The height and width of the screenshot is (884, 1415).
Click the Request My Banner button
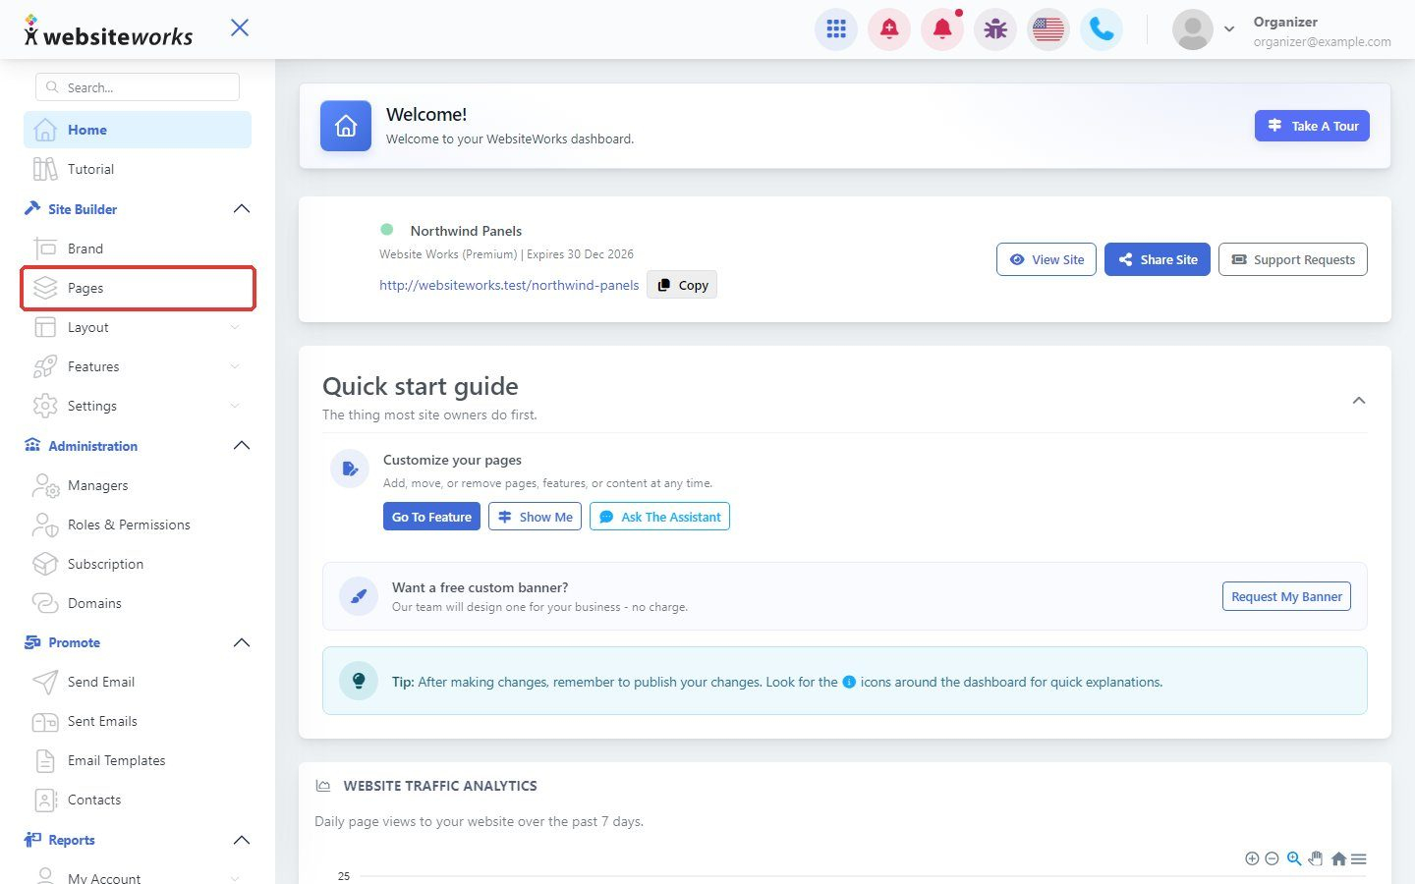(1286, 596)
